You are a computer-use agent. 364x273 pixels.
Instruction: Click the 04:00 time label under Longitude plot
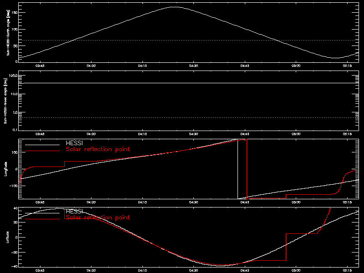[91, 202]
